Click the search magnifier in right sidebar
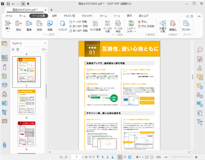This screenshot has height=160, width=205. [200, 50]
